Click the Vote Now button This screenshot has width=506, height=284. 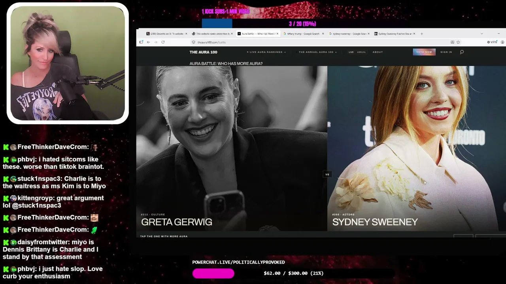[424, 52]
